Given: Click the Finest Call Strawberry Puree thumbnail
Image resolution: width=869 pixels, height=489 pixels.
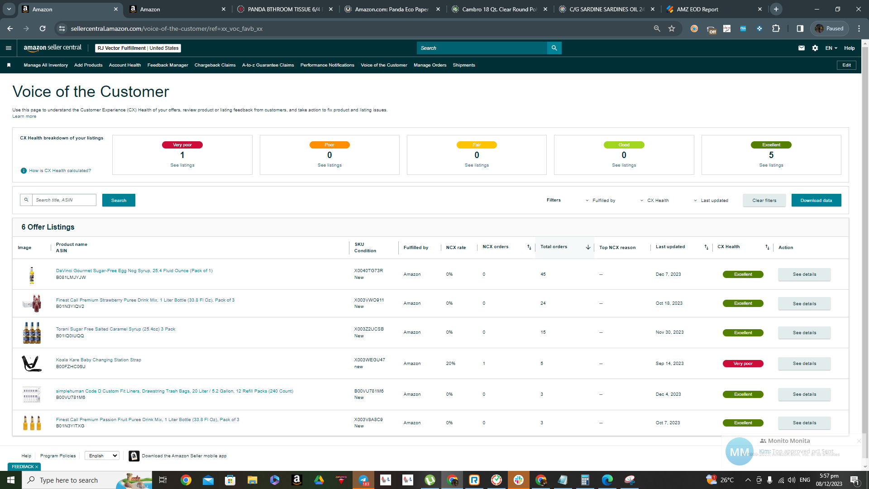Looking at the screenshot, I should pyautogui.click(x=32, y=303).
